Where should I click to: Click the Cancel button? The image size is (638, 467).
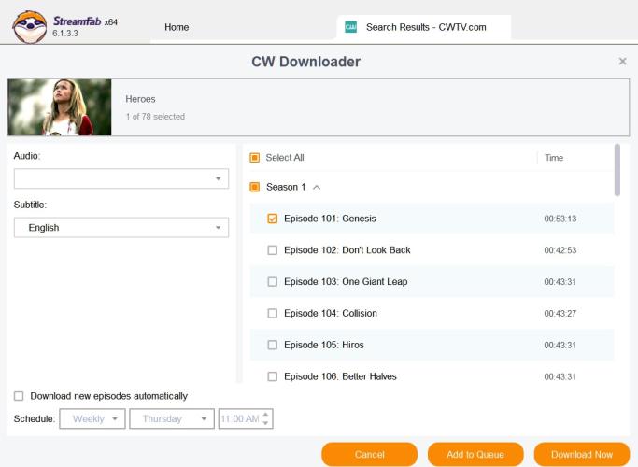click(x=370, y=454)
